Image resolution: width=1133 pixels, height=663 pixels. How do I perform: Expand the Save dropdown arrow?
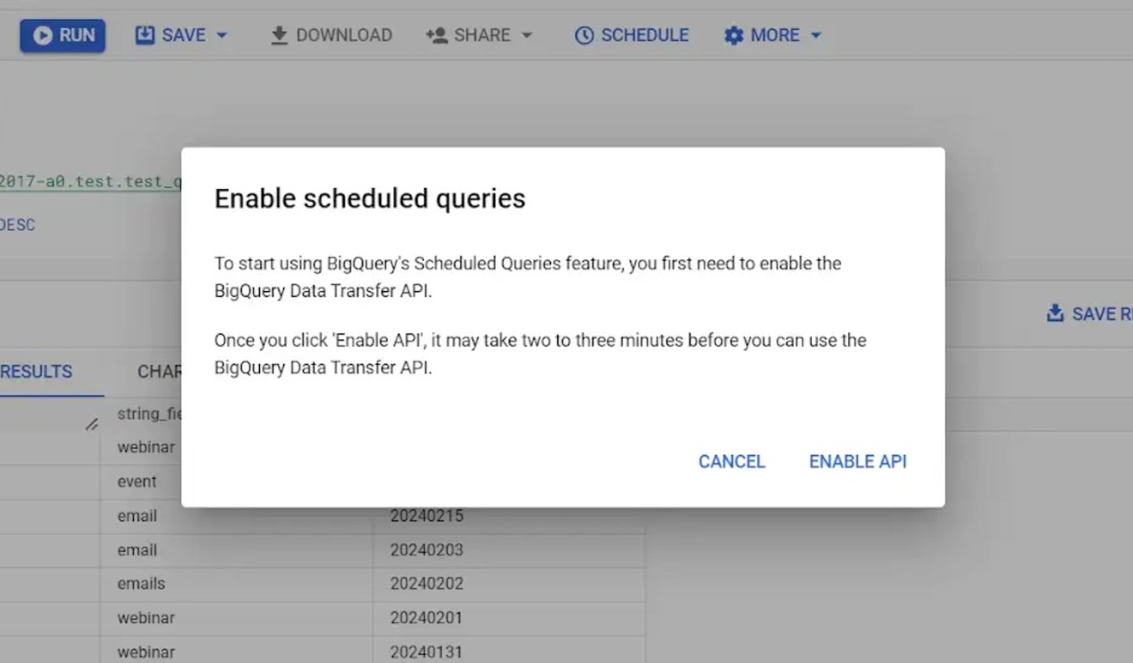click(x=221, y=35)
